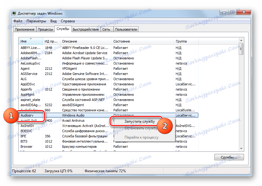Sort by the Описание column header
262x186 pixels.
tap(86, 41)
